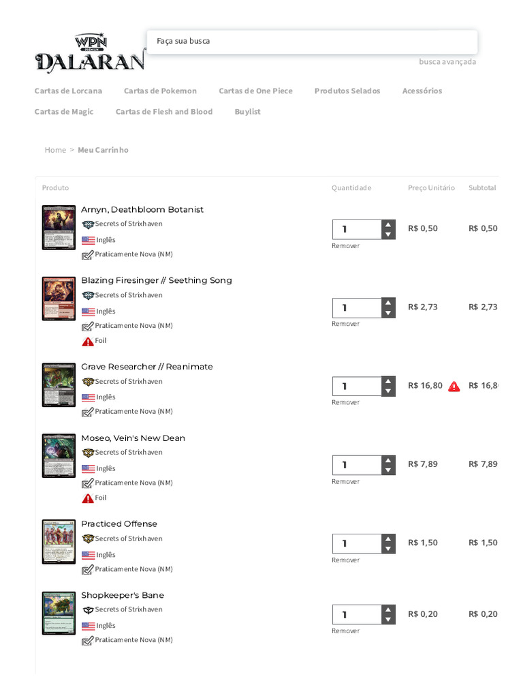Focus the Faça sua busca search field

(312, 42)
